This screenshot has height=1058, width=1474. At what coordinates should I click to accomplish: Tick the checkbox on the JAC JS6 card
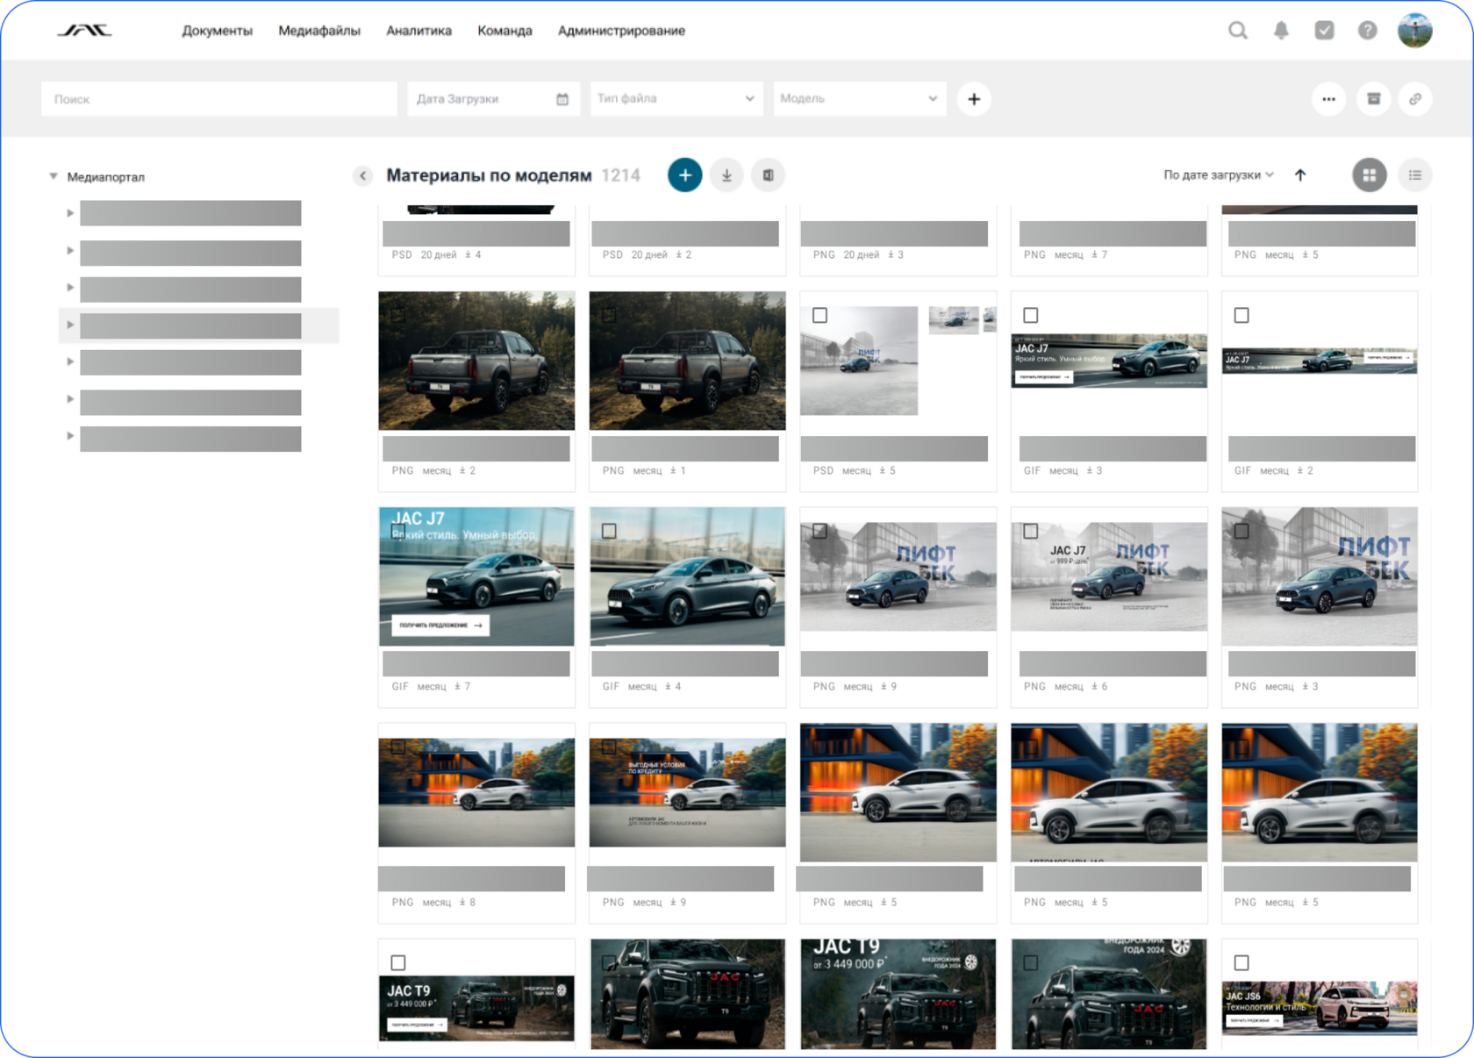(x=1241, y=962)
